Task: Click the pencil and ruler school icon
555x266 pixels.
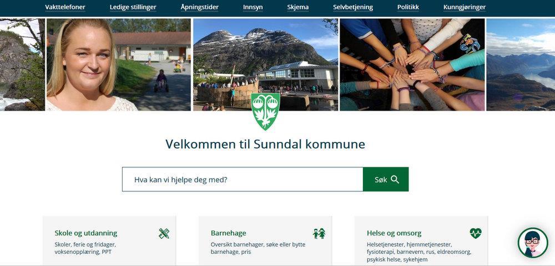Action: pyautogui.click(x=164, y=233)
